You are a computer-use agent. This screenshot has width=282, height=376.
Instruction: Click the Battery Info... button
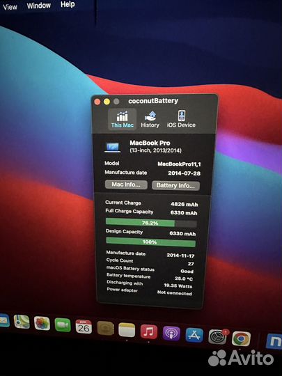175,186
